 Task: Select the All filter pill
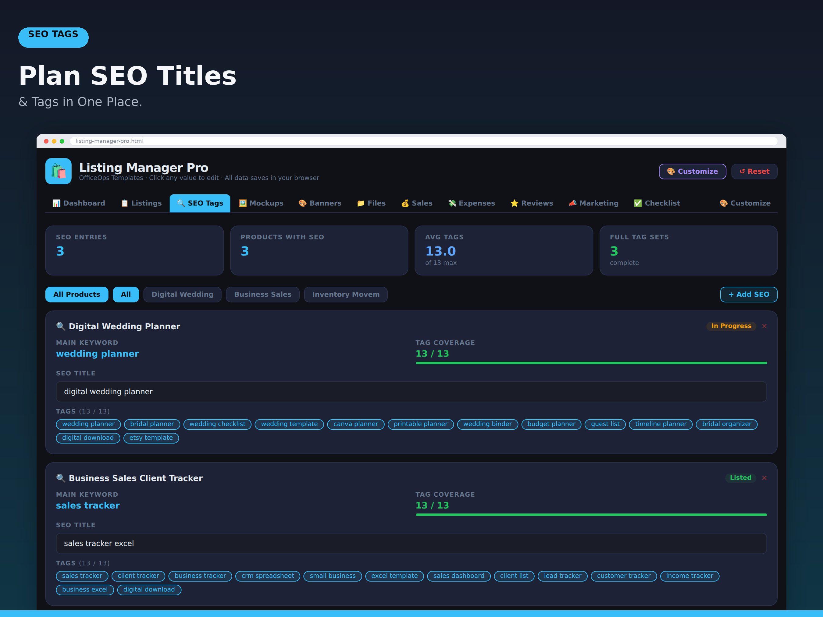(x=126, y=295)
